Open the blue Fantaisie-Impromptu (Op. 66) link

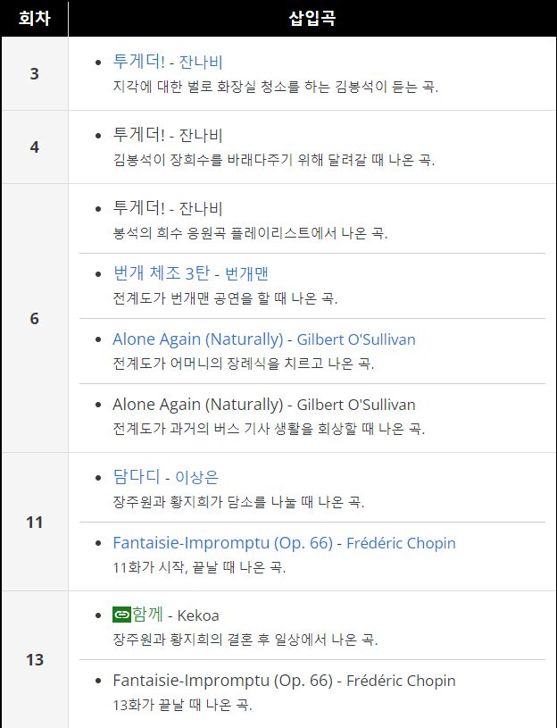[x=222, y=543]
